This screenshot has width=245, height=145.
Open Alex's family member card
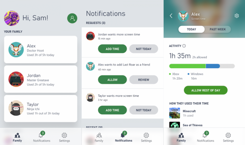(x=41, y=50)
